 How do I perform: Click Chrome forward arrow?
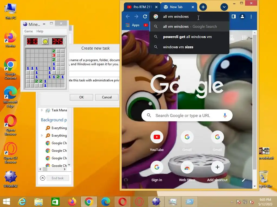[136, 16]
